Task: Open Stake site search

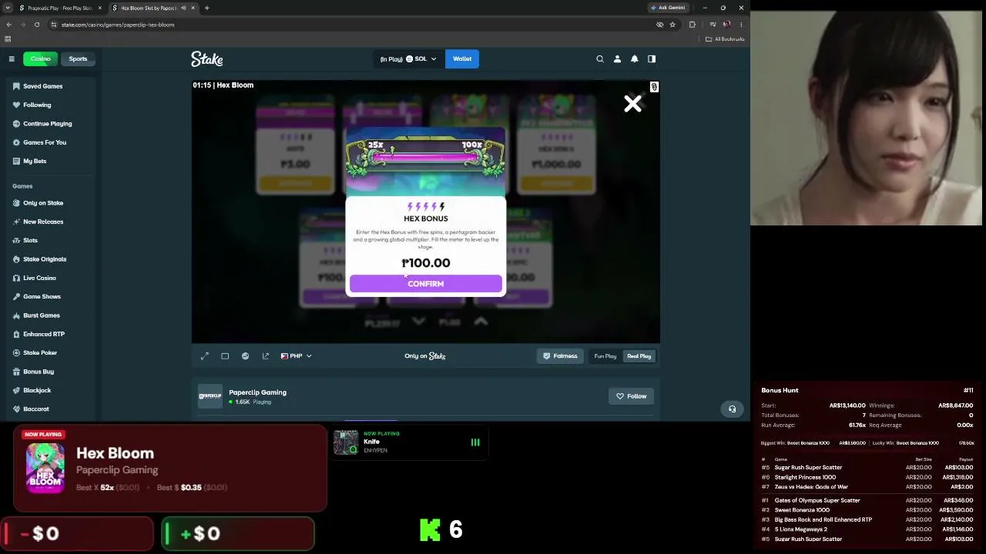Action: [600, 58]
